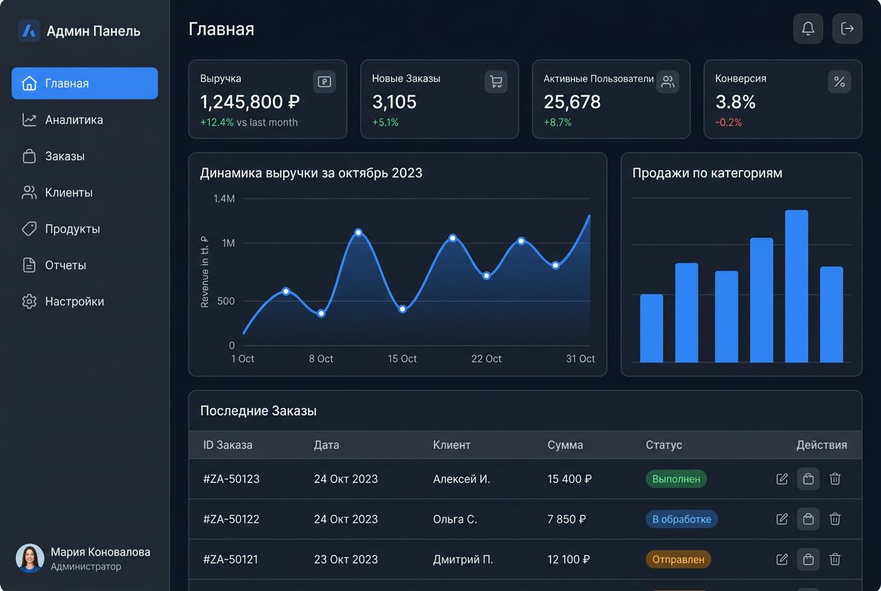Click the order ID #ZA-50122
The height and width of the screenshot is (591, 881).
(x=231, y=519)
